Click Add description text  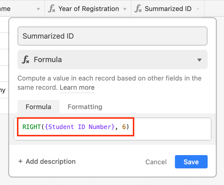pos(51,161)
